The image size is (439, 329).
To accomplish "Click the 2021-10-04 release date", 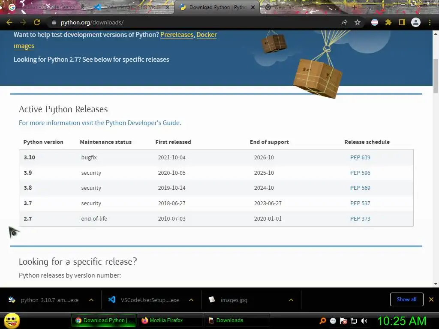I will pyautogui.click(x=171, y=158).
